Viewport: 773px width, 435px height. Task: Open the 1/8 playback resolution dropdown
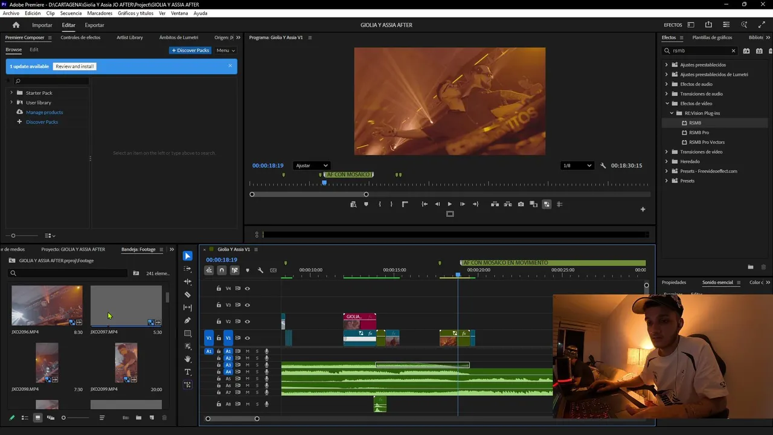[577, 166]
